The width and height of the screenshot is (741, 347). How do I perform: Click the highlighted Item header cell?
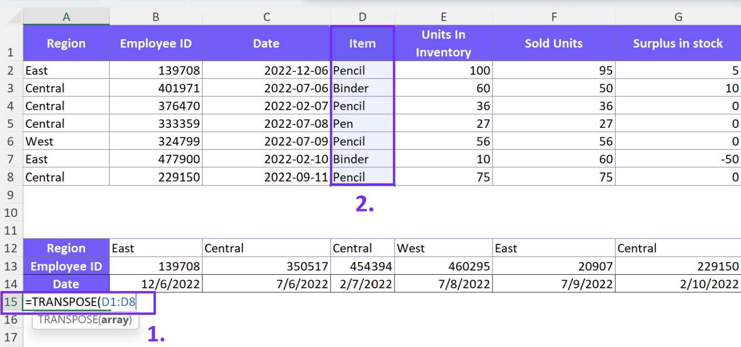(362, 43)
